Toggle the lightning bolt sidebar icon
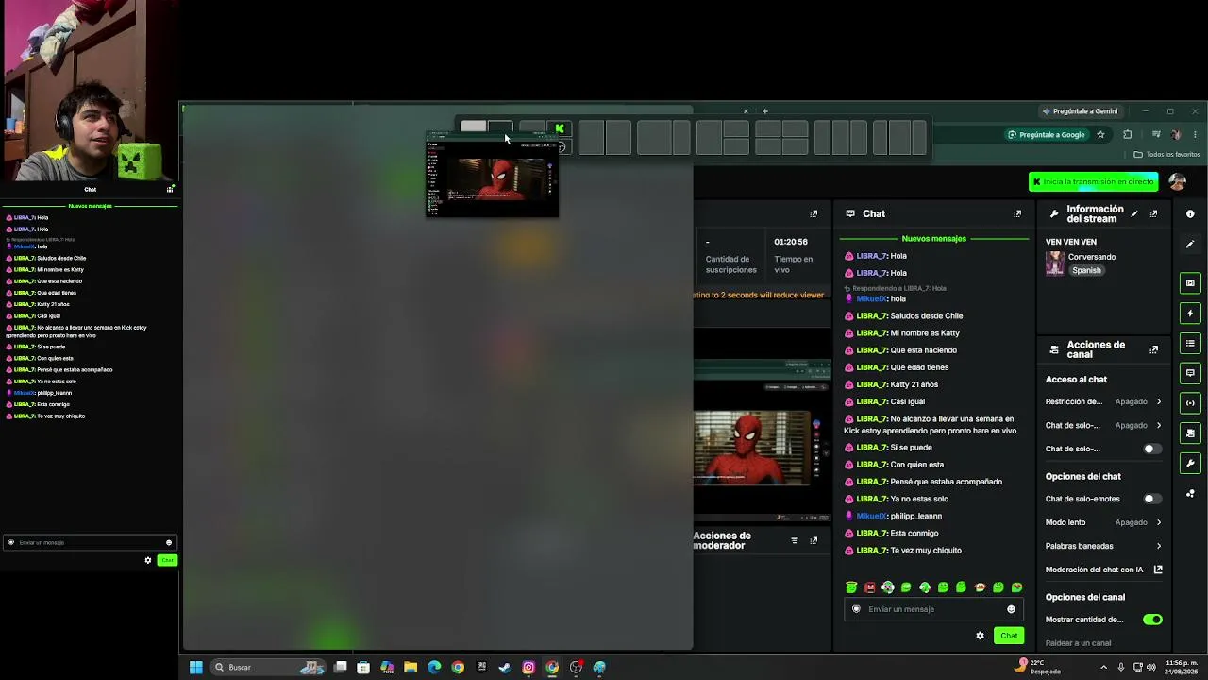The image size is (1208, 680). (x=1190, y=313)
